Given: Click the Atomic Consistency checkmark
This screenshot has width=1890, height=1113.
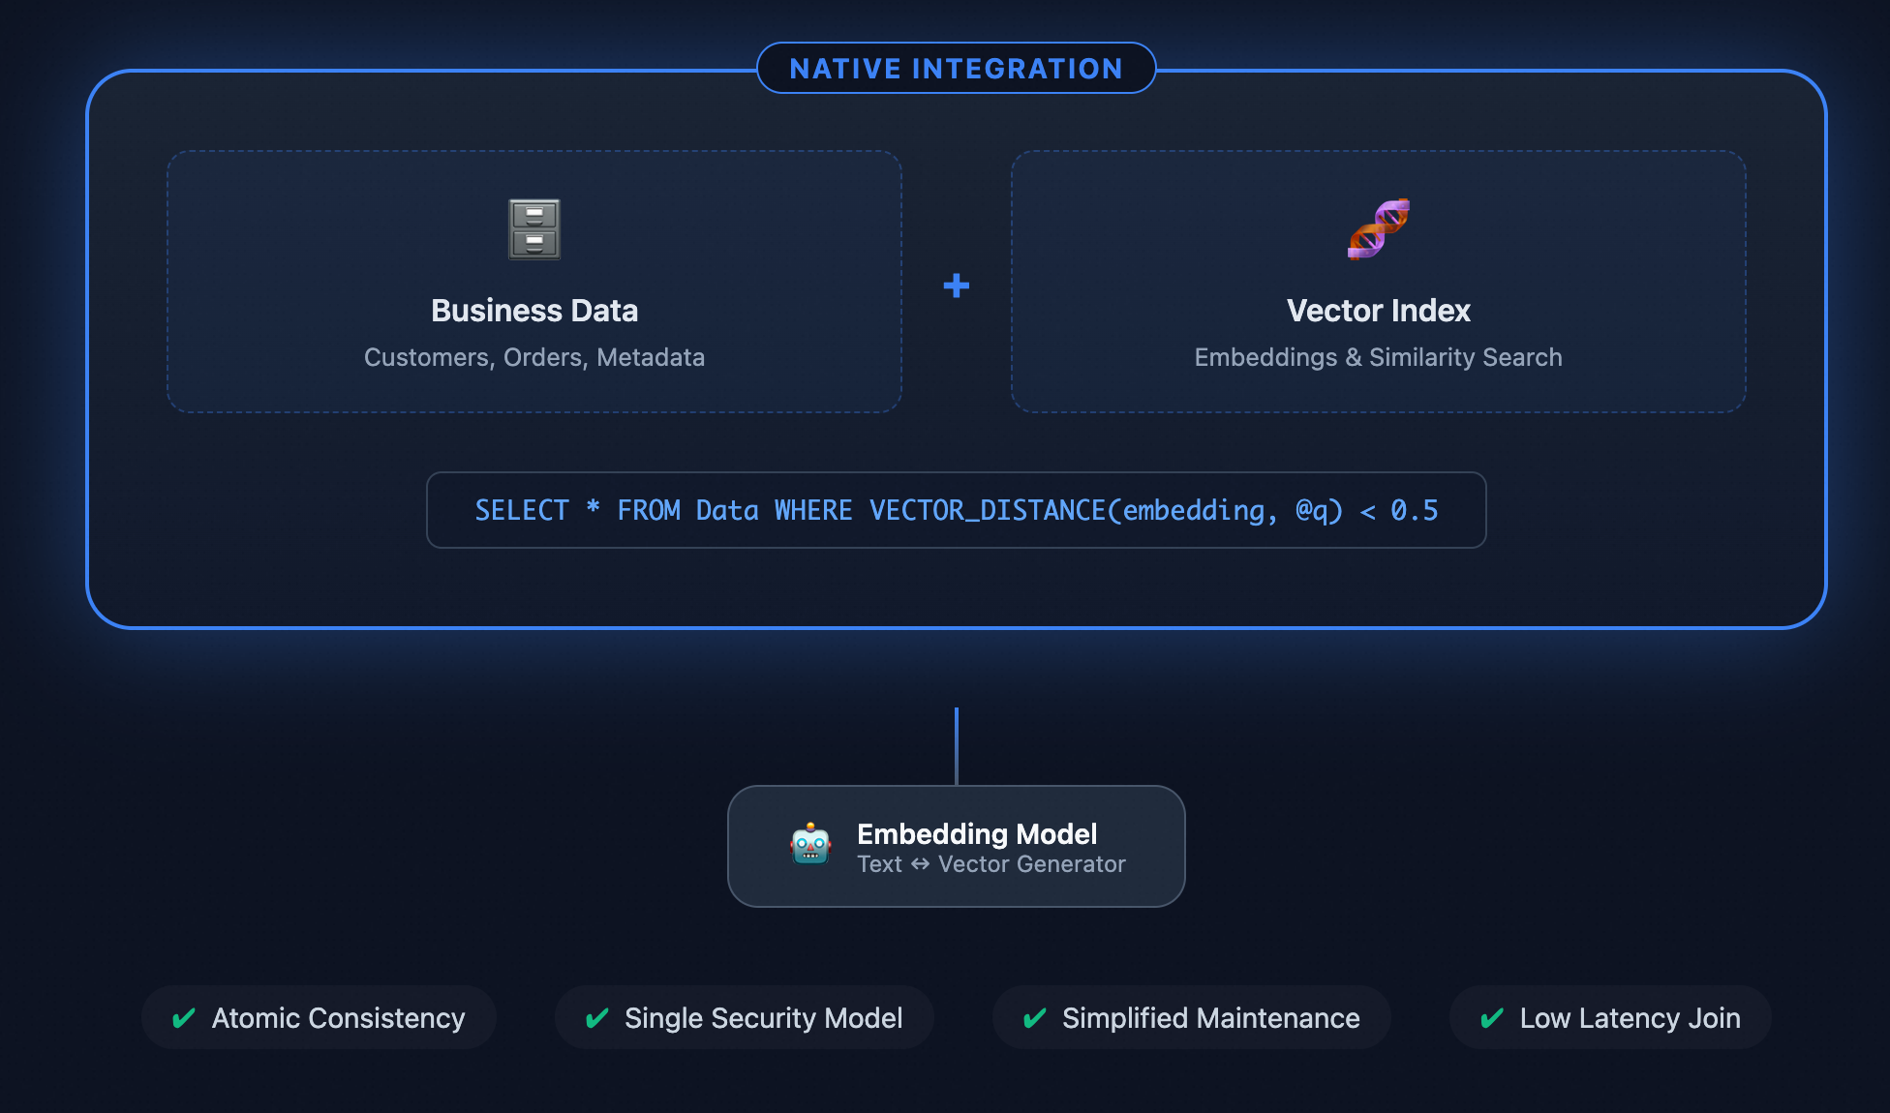Looking at the screenshot, I should point(184,1018).
